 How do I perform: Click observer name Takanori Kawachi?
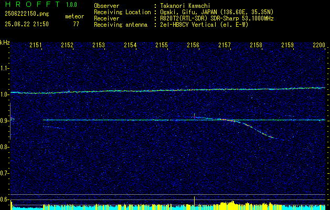185,6
